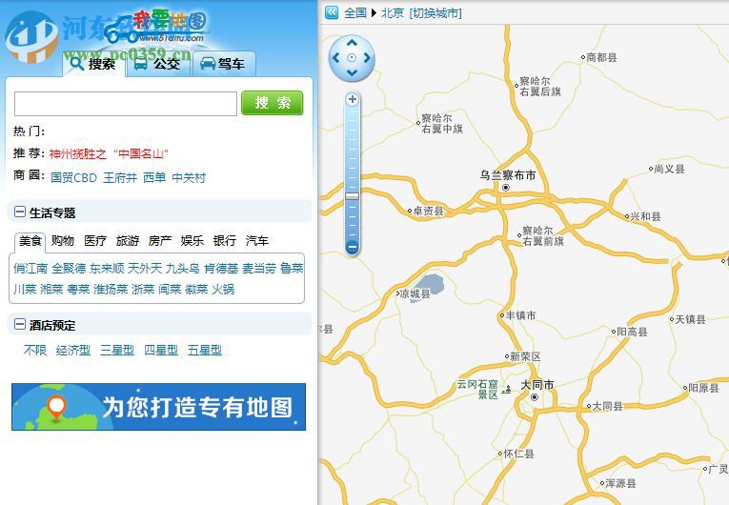The height and width of the screenshot is (505, 729).
Task: Click the 丰镇市 label on the map
Action: [520, 315]
